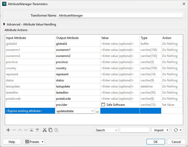Image resolution: width=188 pixels, height=147 pixels.
Task: Click editor icon beside Safe Software value
Action: pos(103,105)
